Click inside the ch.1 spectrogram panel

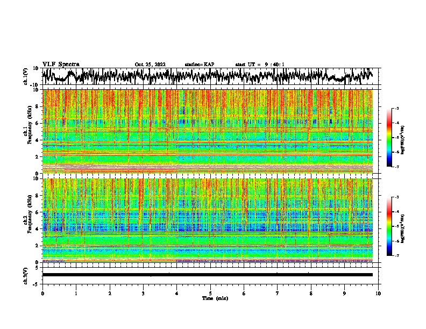[x=207, y=131]
